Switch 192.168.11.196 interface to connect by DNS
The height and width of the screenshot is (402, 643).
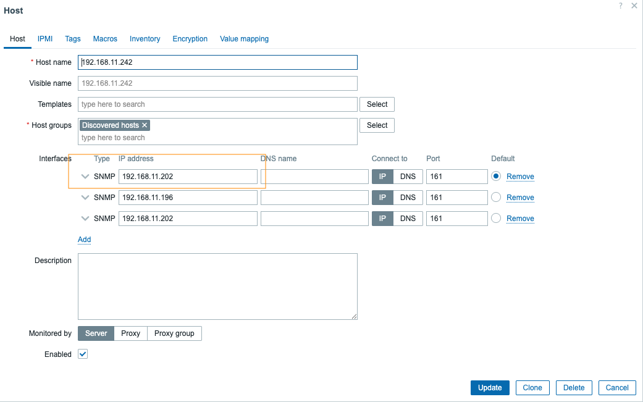(x=408, y=198)
